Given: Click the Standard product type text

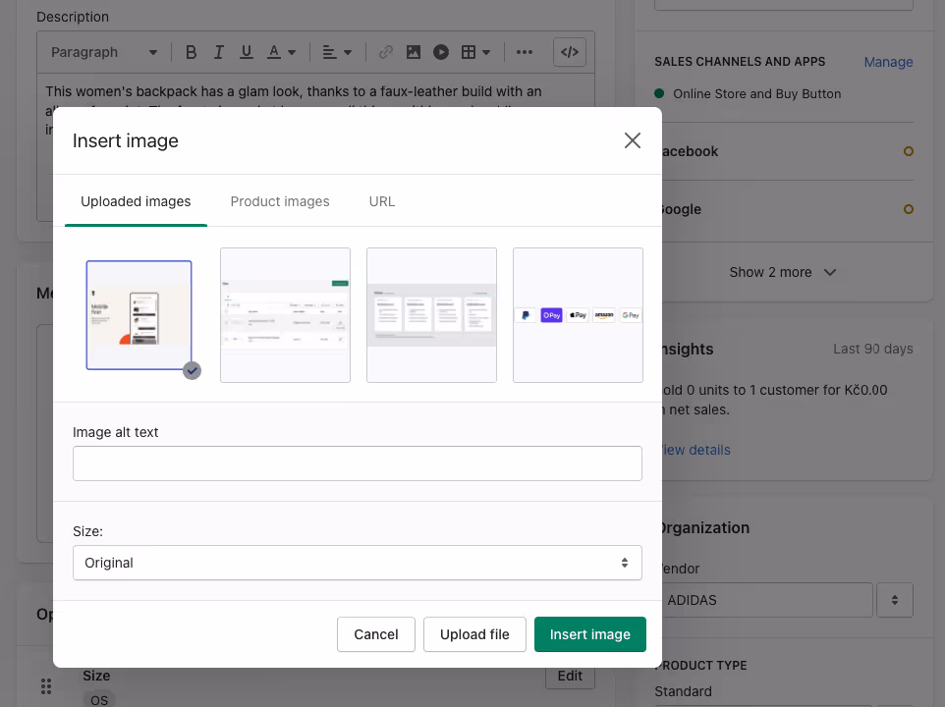Looking at the screenshot, I should [684, 691].
